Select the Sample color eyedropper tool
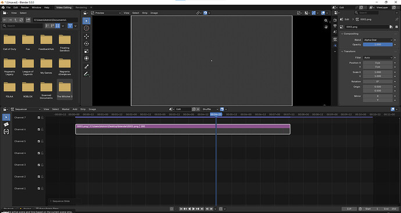 (87, 67)
